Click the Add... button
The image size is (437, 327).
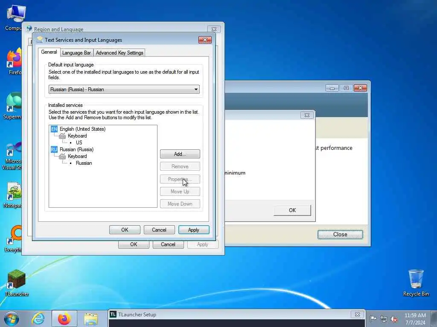[180, 154]
